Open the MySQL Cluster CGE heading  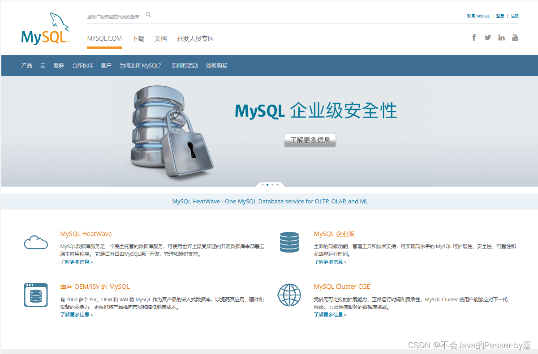pyautogui.click(x=342, y=287)
